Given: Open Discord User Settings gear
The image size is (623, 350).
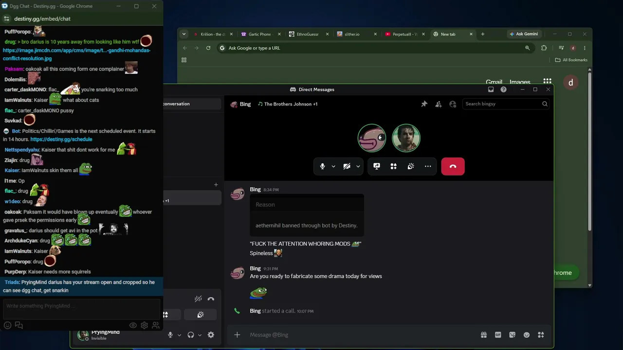Looking at the screenshot, I should click(x=211, y=335).
